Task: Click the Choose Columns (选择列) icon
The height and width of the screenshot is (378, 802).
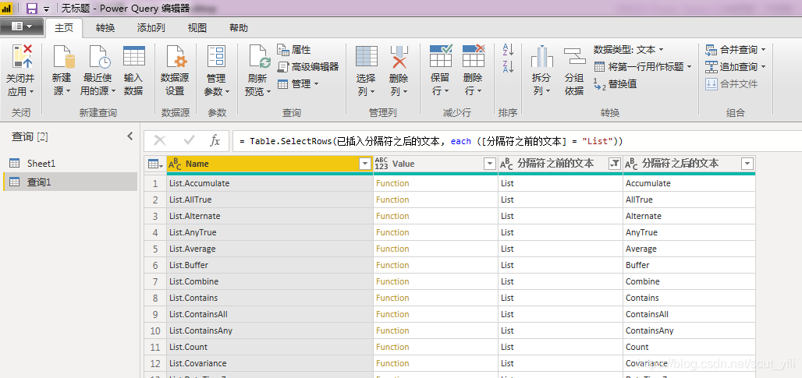Action: point(367,57)
